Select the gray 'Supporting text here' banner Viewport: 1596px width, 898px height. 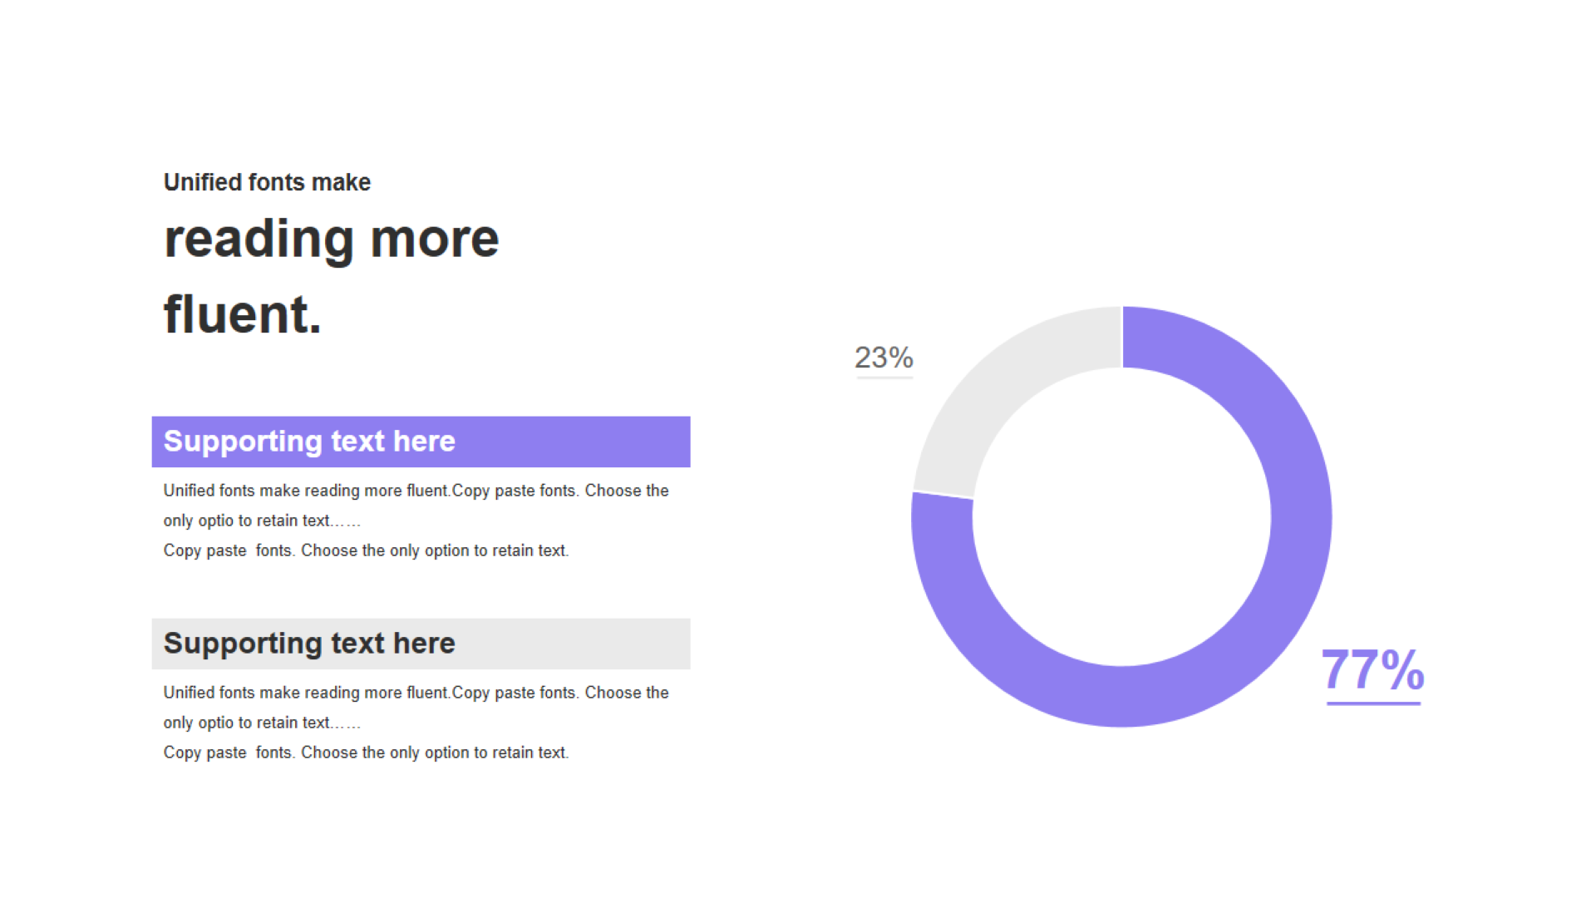pos(421,644)
